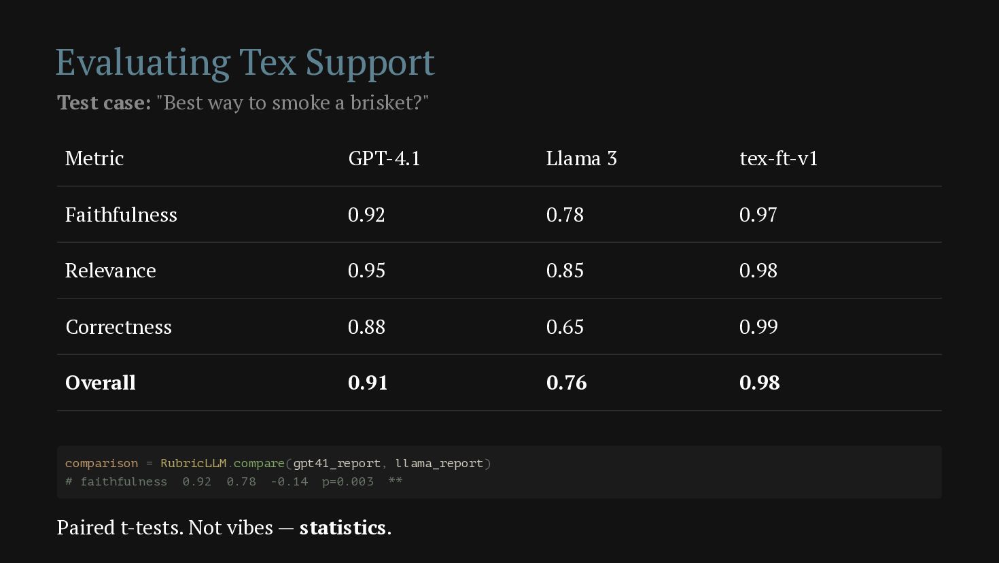Click tex-ft-v1 correctness score 0.99
Viewport: 999px width, 563px height.
pos(758,327)
